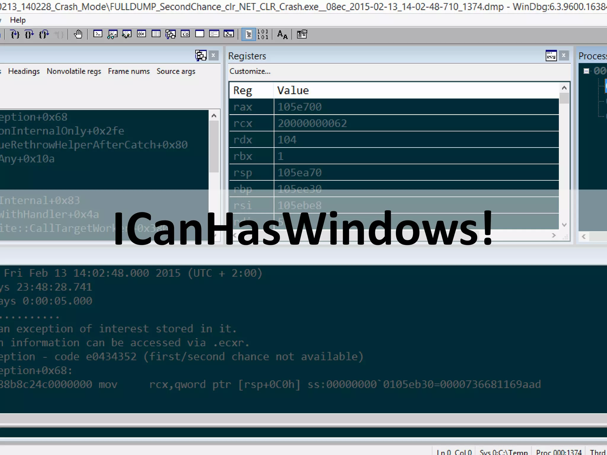Toggle Nonvolatile regs in Calls panel
The image size is (607, 455).
(x=74, y=71)
